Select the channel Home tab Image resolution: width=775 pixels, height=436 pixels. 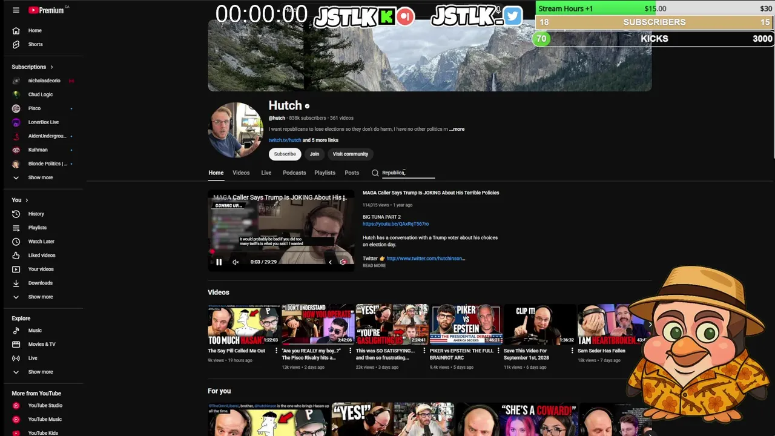tap(216, 173)
